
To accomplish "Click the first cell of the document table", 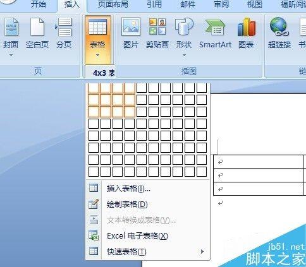I will 259,162.
